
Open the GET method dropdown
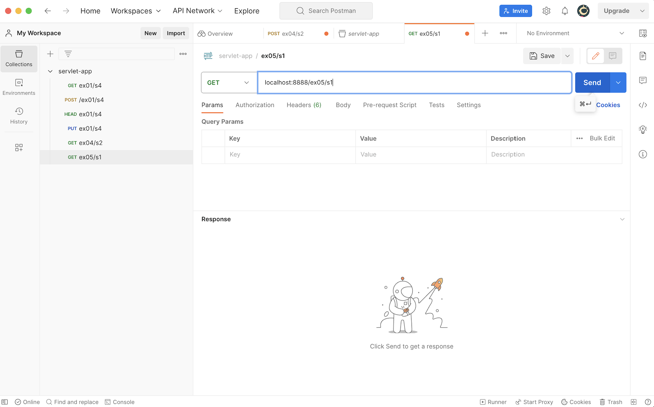229,82
